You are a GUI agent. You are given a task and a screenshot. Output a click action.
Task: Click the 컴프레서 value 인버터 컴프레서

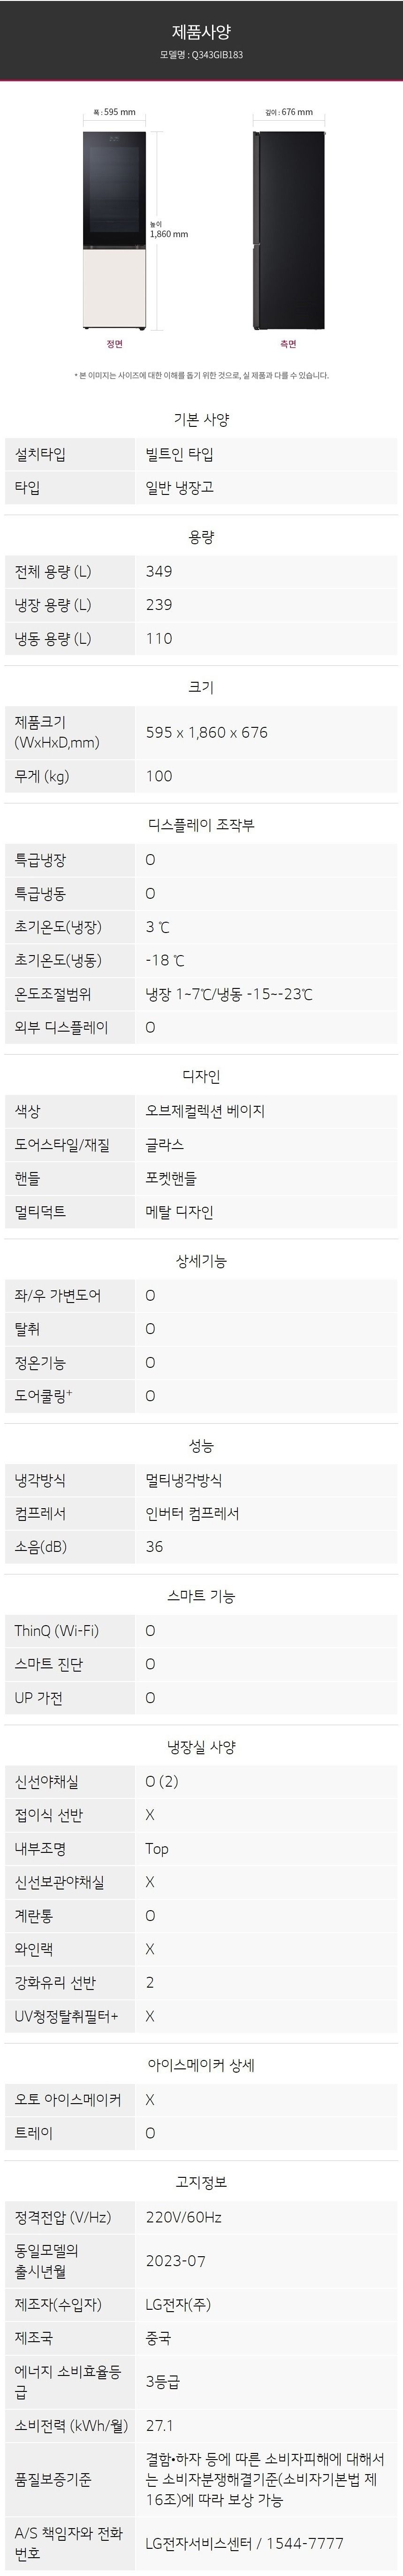192,1513
